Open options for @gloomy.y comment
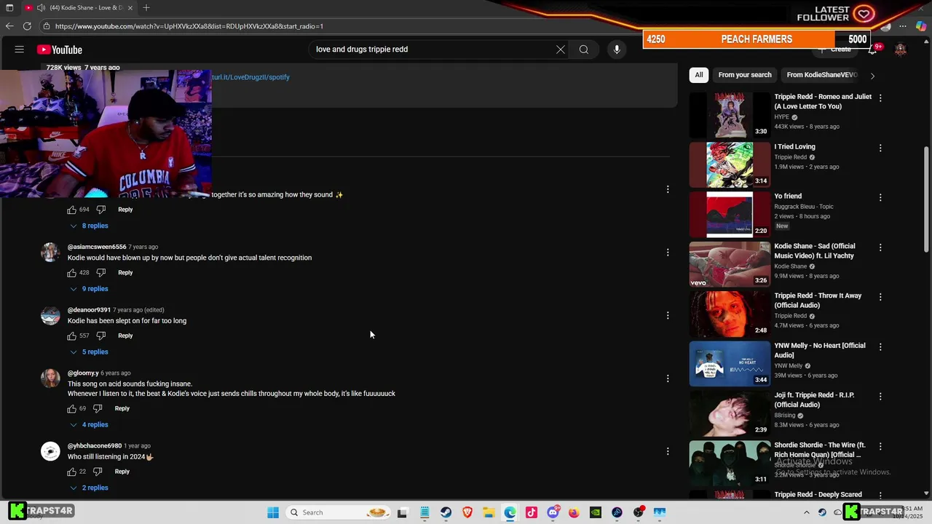932x524 pixels. pyautogui.click(x=668, y=378)
